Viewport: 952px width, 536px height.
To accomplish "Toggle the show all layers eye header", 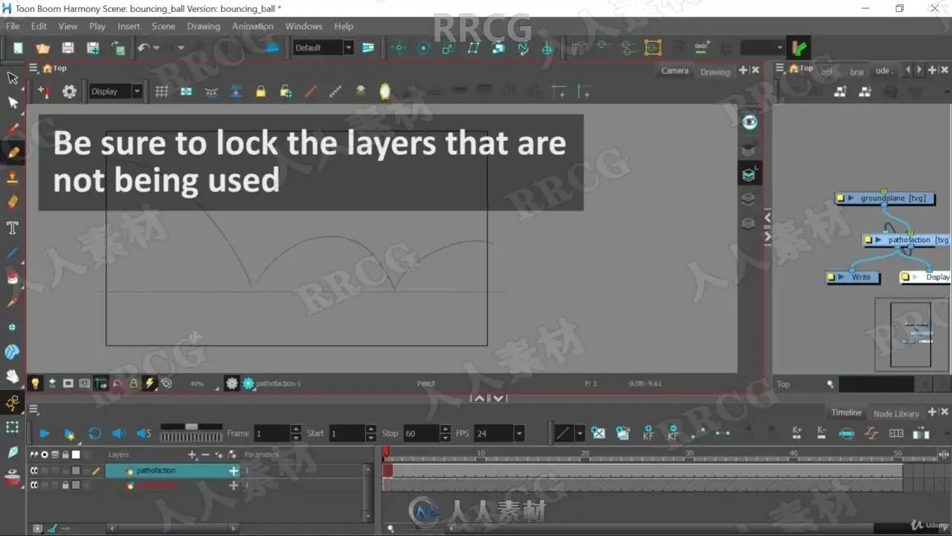I will 33,454.
